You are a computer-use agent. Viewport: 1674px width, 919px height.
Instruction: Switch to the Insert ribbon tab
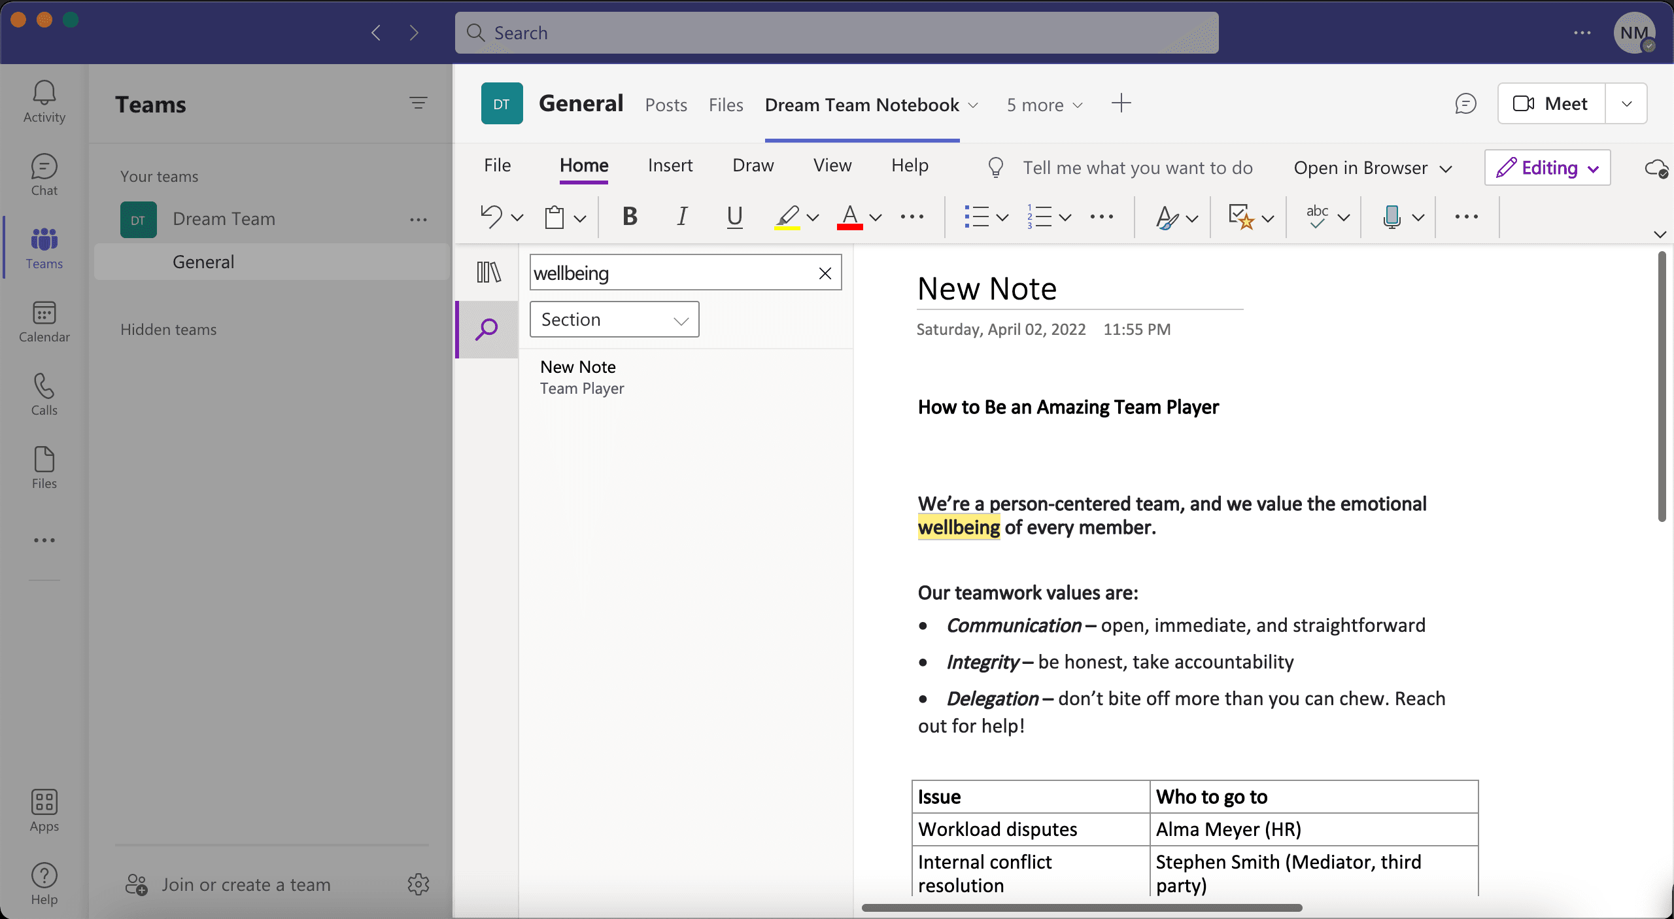tap(670, 165)
